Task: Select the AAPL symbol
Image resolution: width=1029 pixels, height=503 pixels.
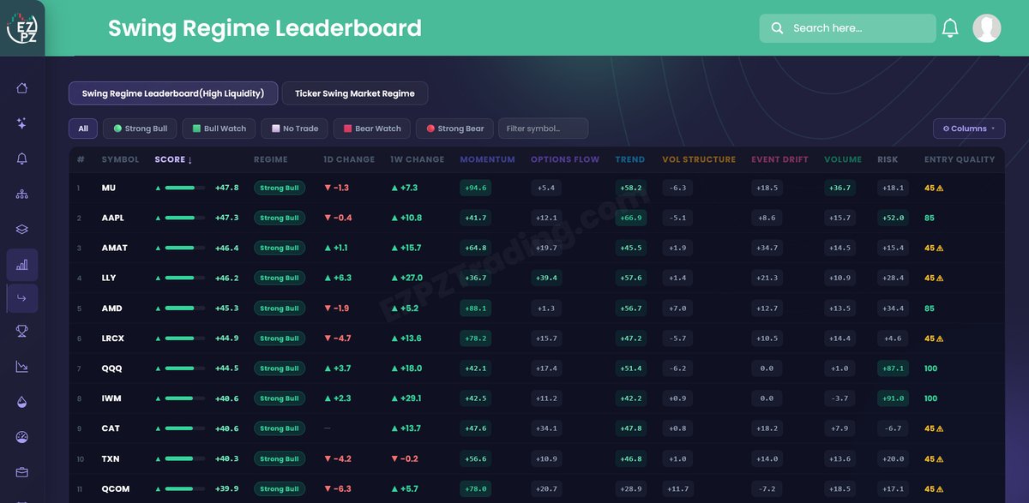Action: tap(112, 218)
